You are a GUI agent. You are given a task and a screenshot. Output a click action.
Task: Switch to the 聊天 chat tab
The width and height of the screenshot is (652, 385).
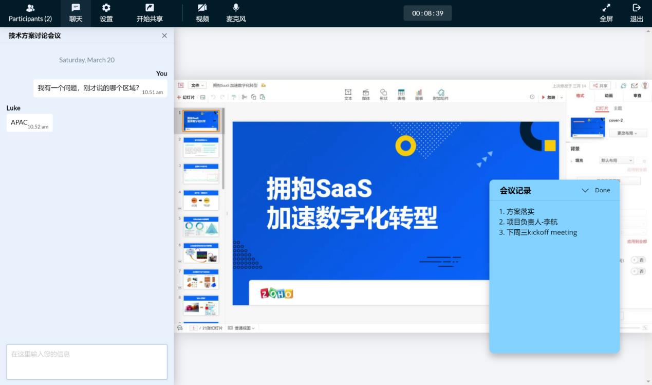76,13
